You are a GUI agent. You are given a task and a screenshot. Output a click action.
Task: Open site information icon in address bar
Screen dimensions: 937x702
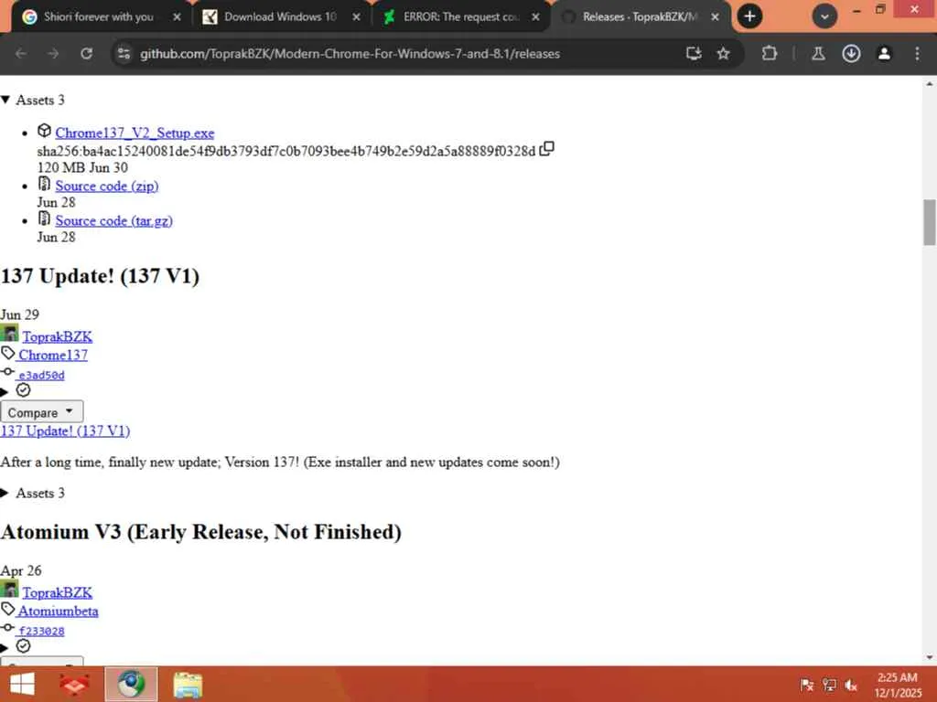(124, 54)
